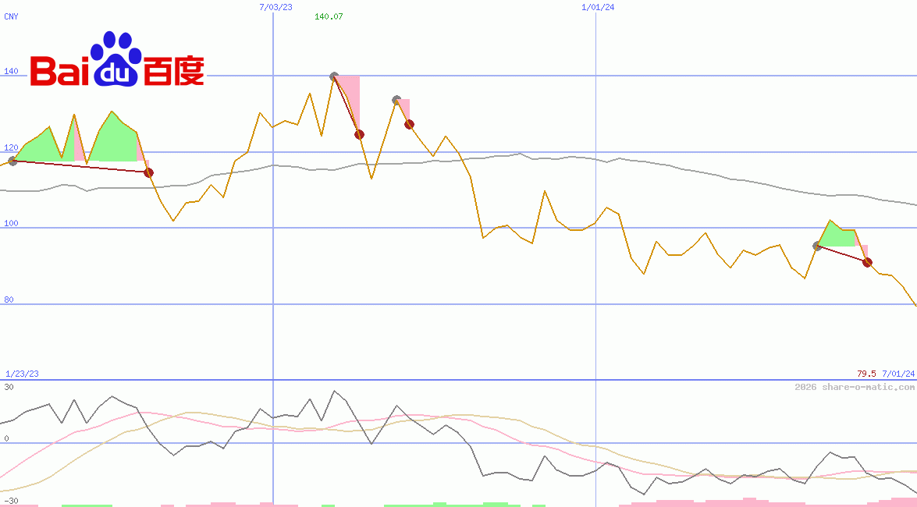
Task: Select the red marker after the second peak
Action: coord(409,124)
